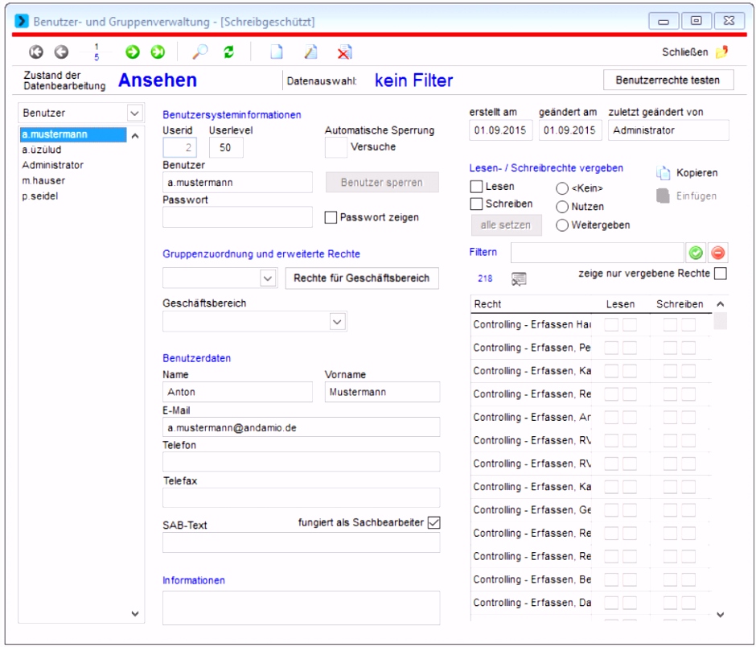Close the form with Schließen

(695, 52)
